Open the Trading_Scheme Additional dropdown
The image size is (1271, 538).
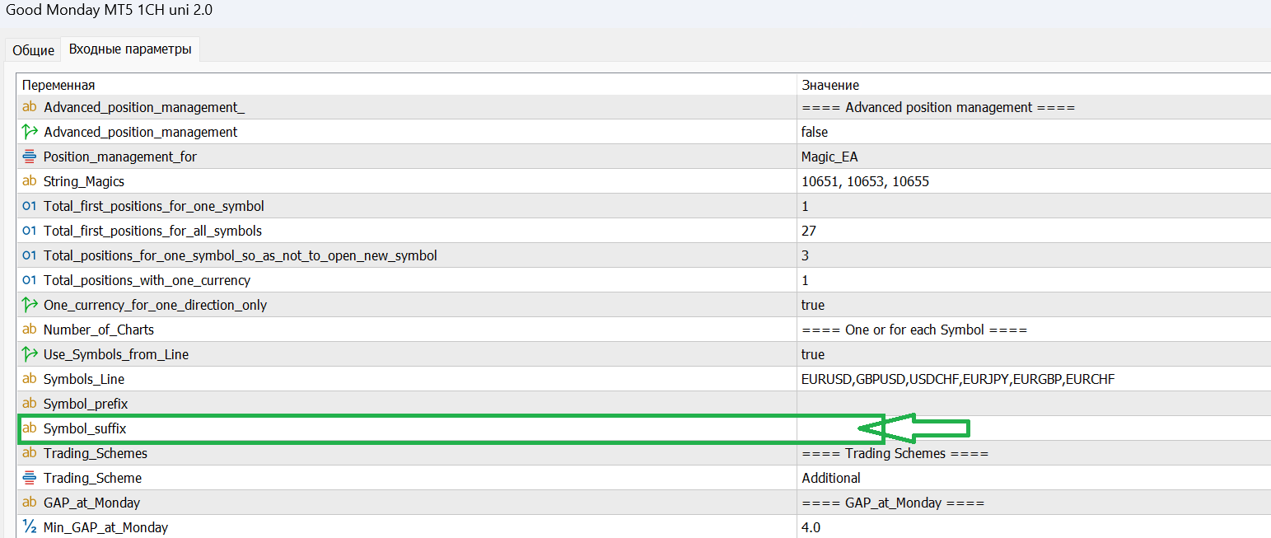click(x=1034, y=478)
